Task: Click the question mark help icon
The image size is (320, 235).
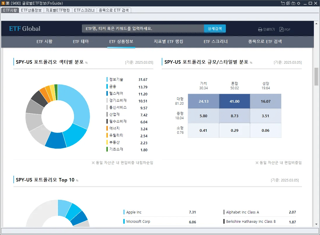Action: click(8, 3)
